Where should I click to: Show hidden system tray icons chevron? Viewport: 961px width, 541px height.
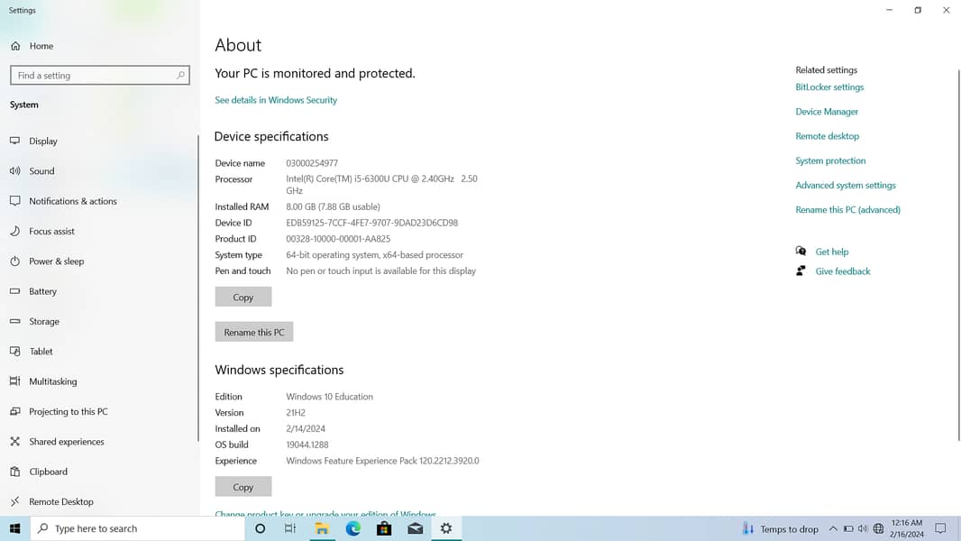pos(833,529)
